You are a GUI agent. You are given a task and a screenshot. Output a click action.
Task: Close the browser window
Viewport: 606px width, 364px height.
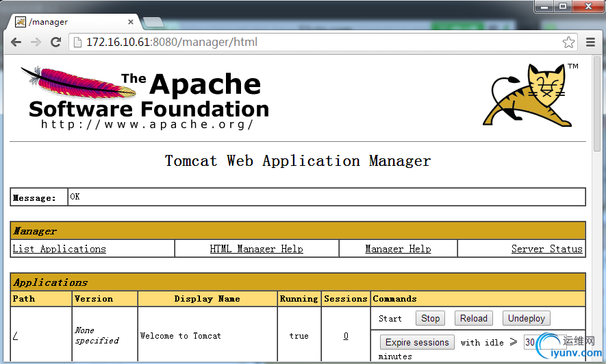[588, 6]
